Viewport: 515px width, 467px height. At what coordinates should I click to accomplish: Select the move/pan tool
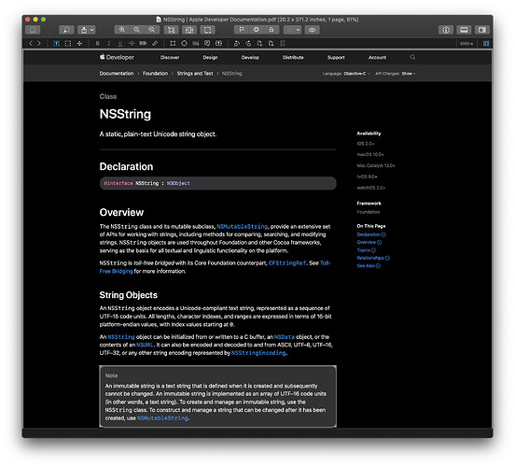[79, 43]
